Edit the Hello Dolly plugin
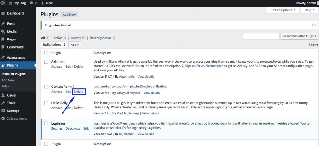This screenshot has width=319, height=146. click(68, 108)
